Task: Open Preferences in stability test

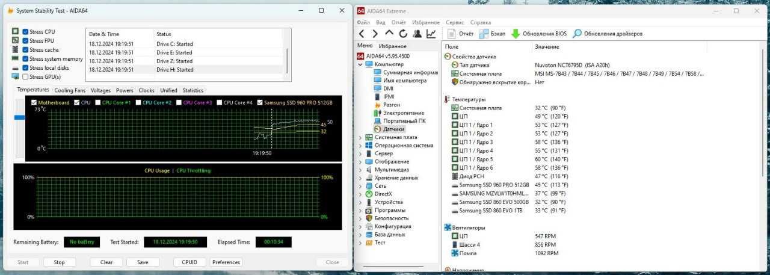Action: click(x=226, y=262)
